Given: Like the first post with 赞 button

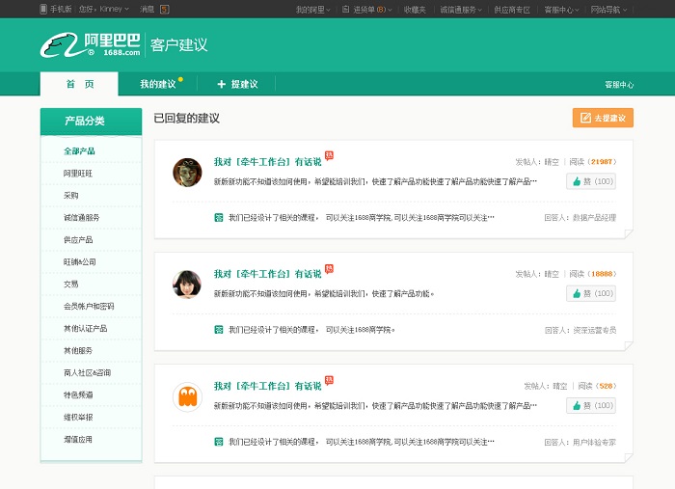Looking at the screenshot, I should click(x=591, y=181).
